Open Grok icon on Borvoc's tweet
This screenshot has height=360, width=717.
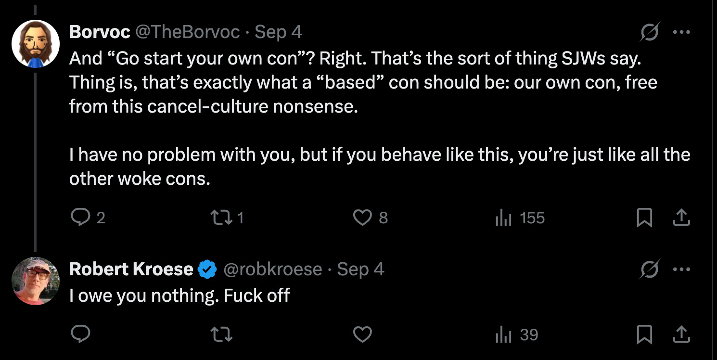[649, 32]
